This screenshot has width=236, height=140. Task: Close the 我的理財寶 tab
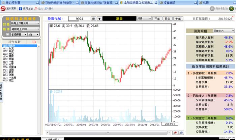pyautogui.click(x=38, y=3)
